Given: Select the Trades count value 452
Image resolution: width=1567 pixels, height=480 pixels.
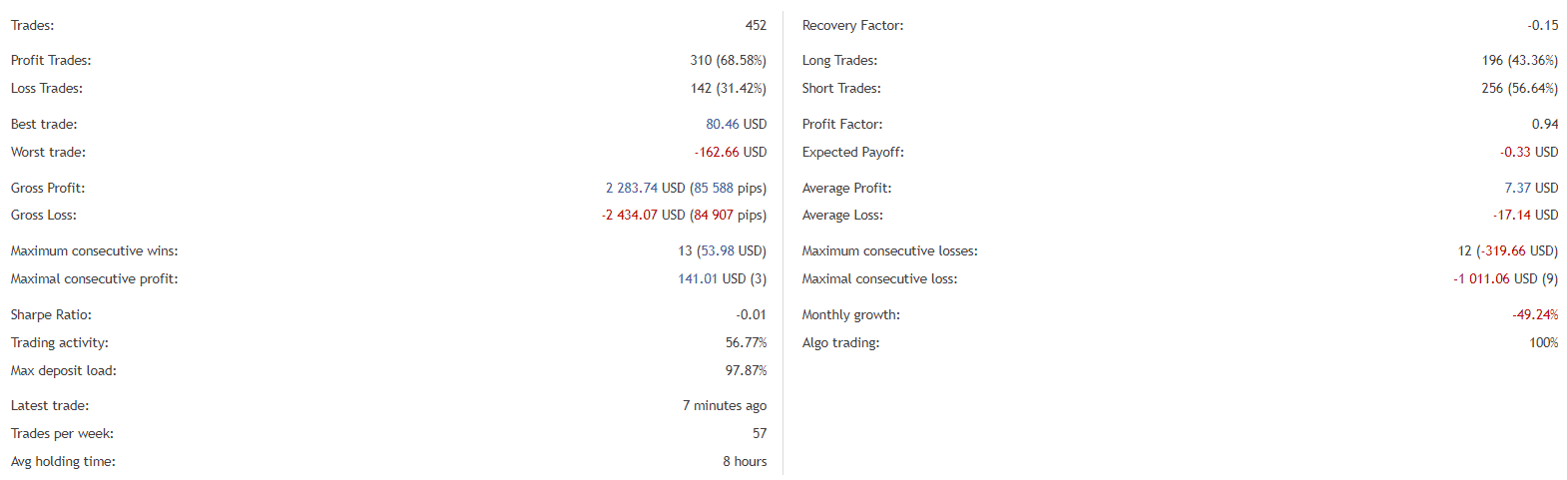Looking at the screenshot, I should (x=756, y=25).
